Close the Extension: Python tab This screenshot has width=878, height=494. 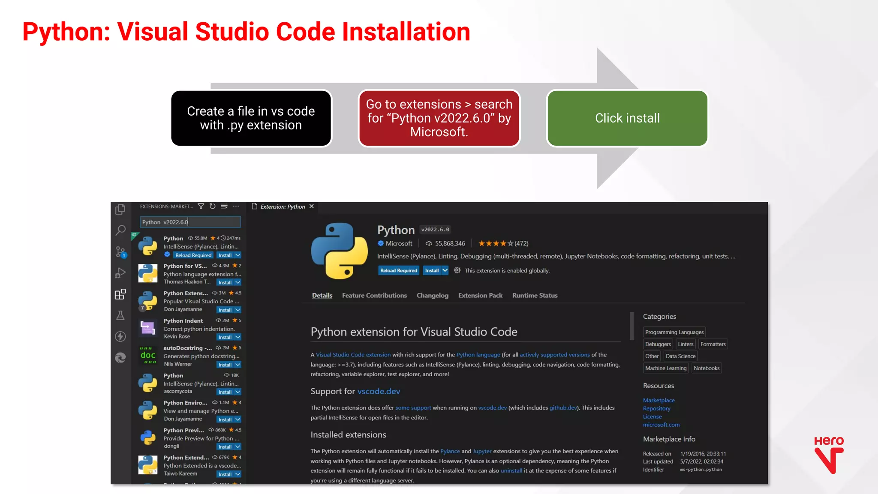pos(312,207)
